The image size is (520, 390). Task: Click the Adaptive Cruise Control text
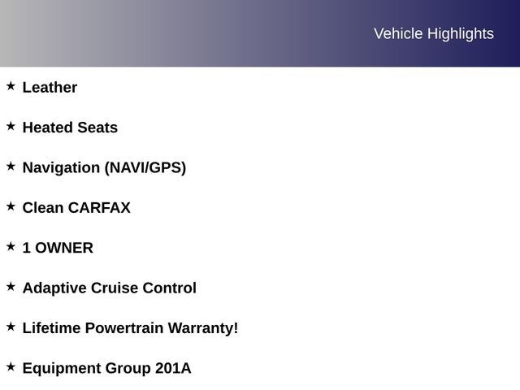pyautogui.click(x=109, y=288)
